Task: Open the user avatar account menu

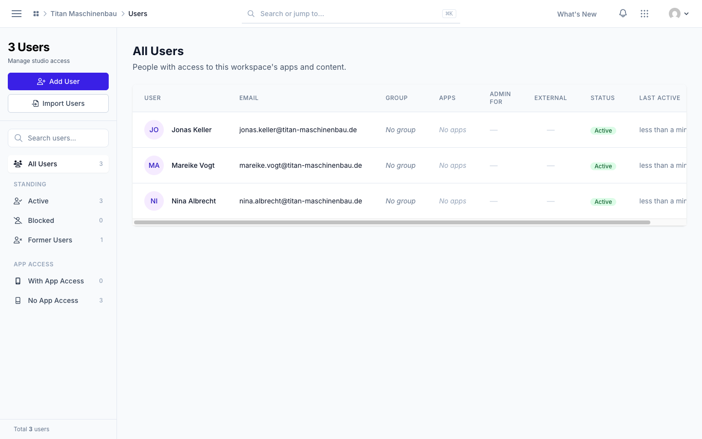Action: (x=679, y=14)
